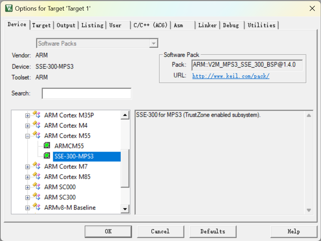Screen dimensions: 321x241
Task: Expand the ARM SC000 node
Action: click(x=27, y=187)
